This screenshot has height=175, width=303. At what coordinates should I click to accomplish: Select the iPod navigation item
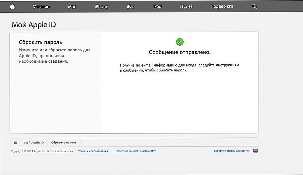coord(157,6)
